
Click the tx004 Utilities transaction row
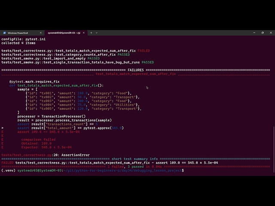point(82,105)
